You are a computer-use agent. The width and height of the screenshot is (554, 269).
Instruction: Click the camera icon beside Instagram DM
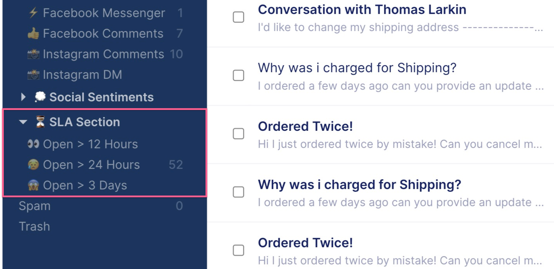point(33,75)
